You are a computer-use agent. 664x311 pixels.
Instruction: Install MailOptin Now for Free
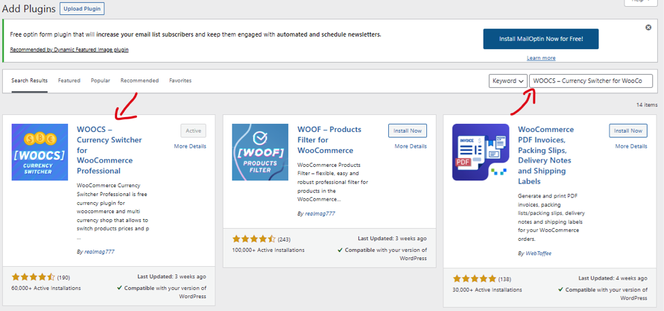coord(541,39)
